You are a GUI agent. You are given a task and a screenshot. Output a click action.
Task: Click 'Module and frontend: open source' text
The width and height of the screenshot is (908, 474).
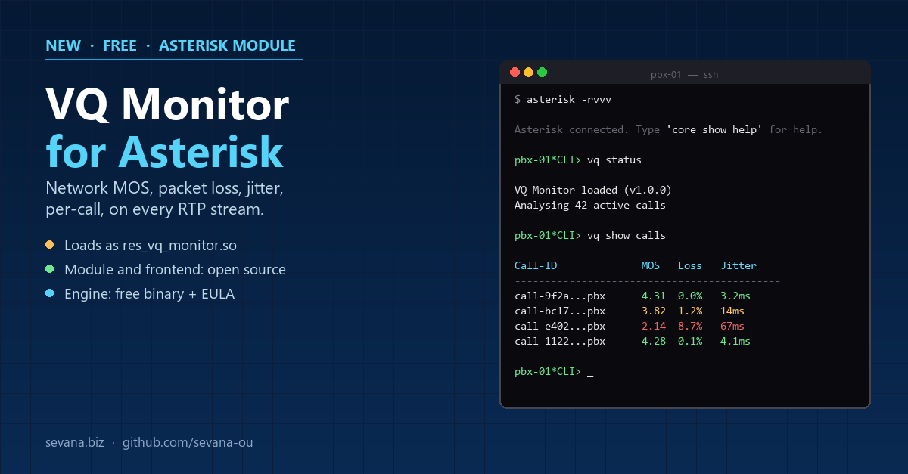tap(175, 270)
